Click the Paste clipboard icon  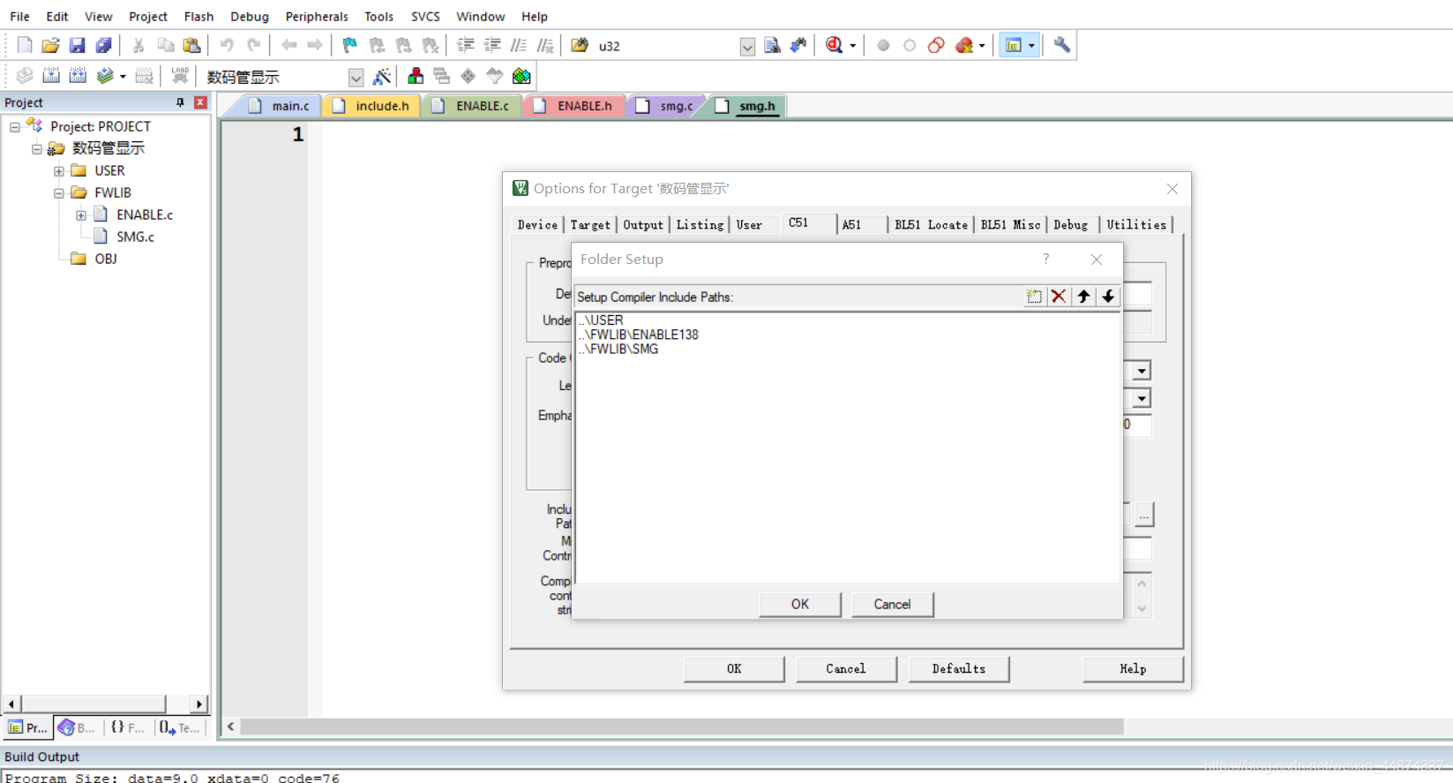coord(191,45)
